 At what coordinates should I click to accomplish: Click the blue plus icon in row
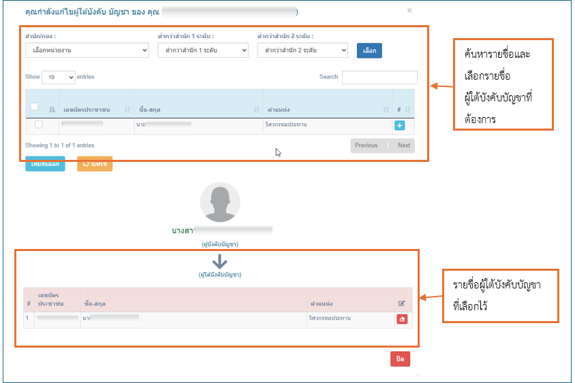399,126
